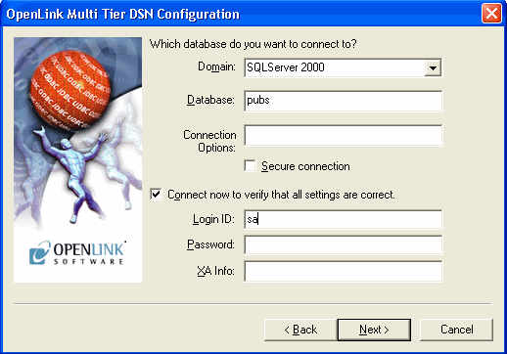Open the Domain dropdown arrow

(x=433, y=67)
